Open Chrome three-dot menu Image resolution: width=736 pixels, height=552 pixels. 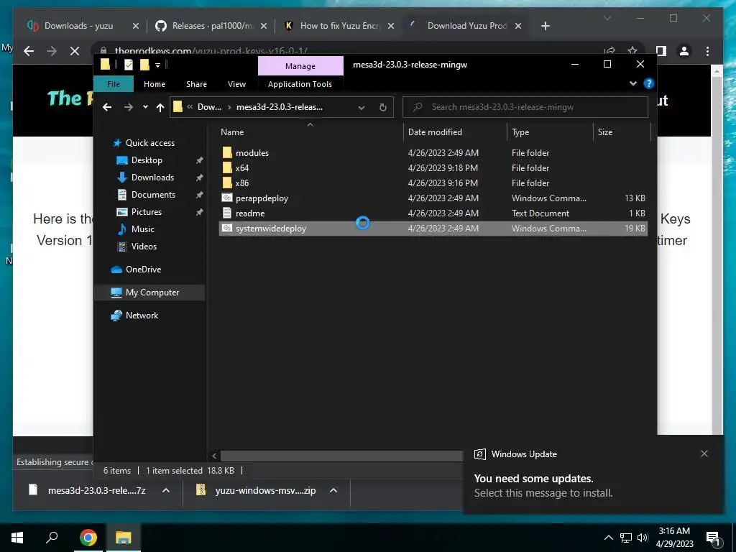click(x=707, y=51)
